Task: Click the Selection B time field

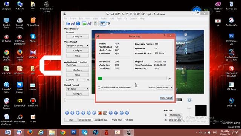Action: click(175, 120)
